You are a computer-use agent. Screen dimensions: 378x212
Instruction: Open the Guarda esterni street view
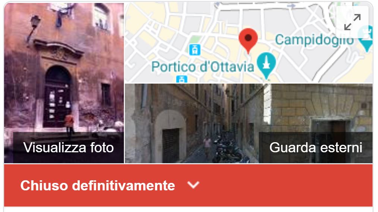coord(316,147)
